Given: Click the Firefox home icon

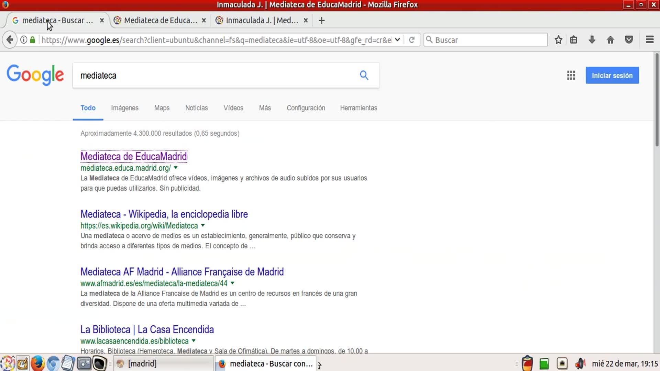Looking at the screenshot, I should [x=610, y=40].
